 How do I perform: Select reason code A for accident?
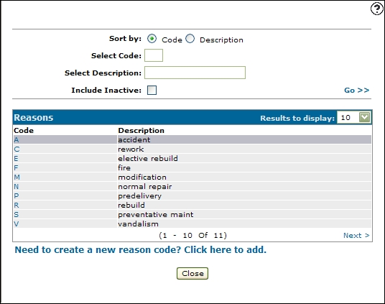[17, 140]
